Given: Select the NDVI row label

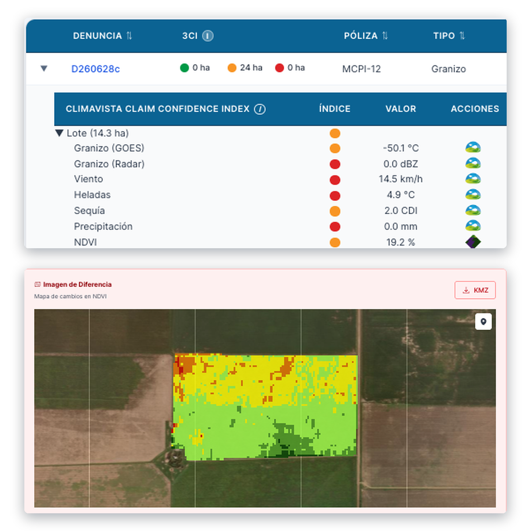Looking at the screenshot, I should (x=85, y=242).
